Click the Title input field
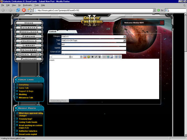This screenshot has width=187, height=140. pos(93,44)
